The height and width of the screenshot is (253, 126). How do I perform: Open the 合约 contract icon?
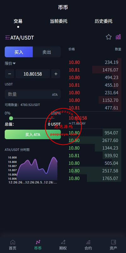click(88, 242)
